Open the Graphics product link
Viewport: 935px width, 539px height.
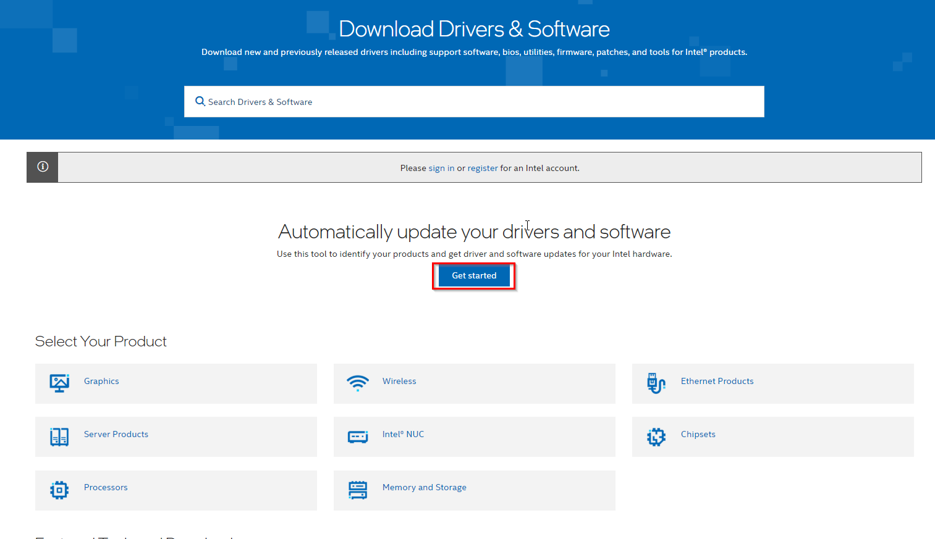101,381
